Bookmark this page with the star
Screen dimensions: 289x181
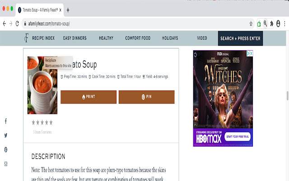coord(251,24)
